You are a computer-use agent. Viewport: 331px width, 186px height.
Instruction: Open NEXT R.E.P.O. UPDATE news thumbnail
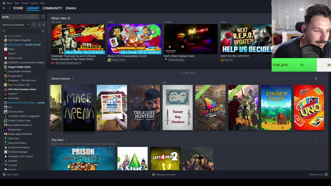coord(246,39)
